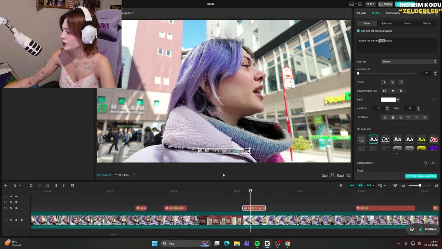This screenshot has height=249, width=442.
Task: Click 'Ön ayar olarak kaydedin' button
Action: (421, 176)
